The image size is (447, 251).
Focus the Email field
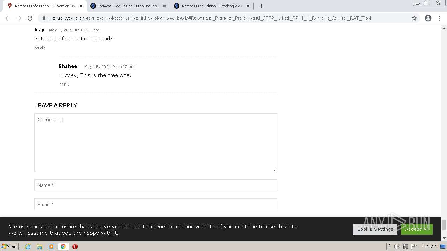(x=156, y=204)
